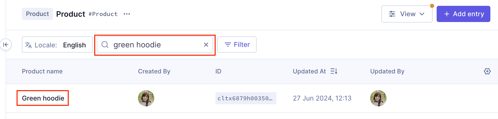The width and height of the screenshot is (498, 119).
Task: Click the Filter button
Action: point(237,45)
